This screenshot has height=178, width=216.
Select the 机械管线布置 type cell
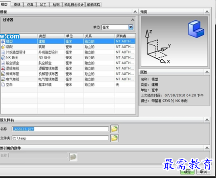pos(51,74)
